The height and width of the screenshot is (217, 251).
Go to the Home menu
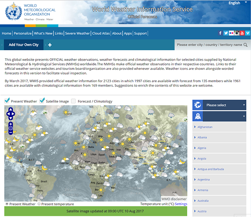point(7,33)
